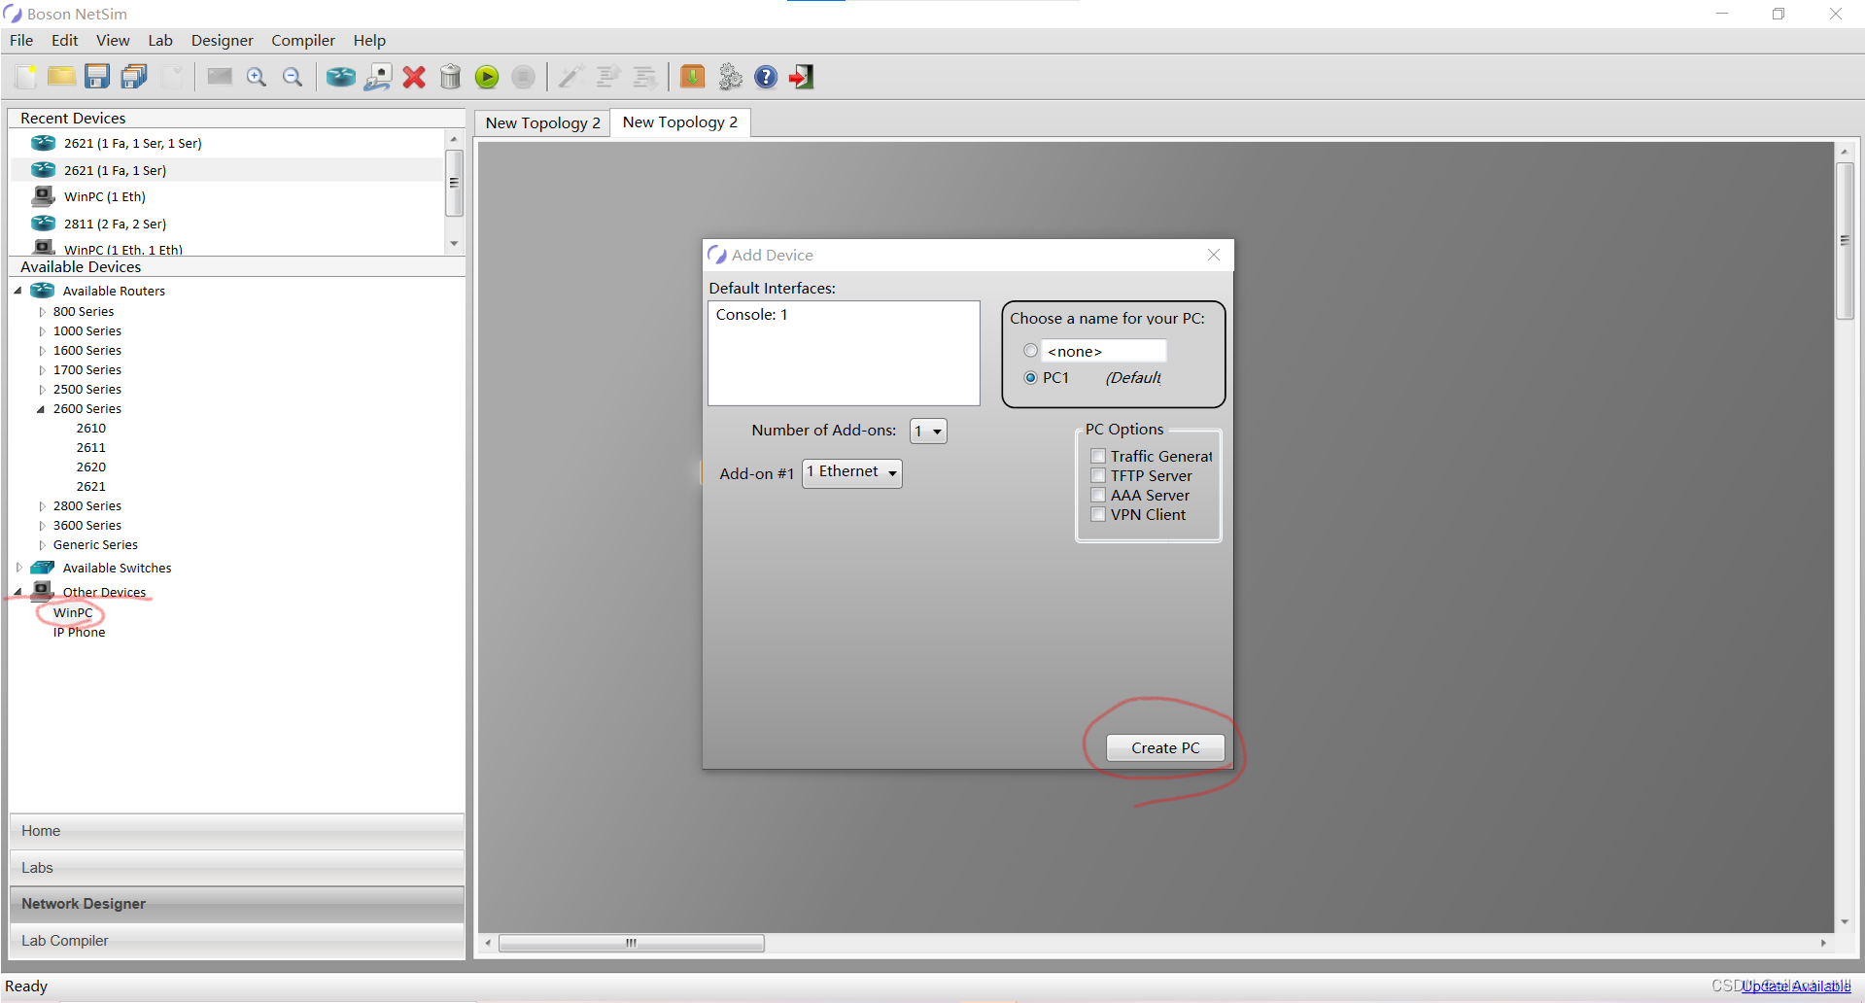Enable the AAA Server checkbox
Screen dimensions: 1865x1003
[1098, 495]
